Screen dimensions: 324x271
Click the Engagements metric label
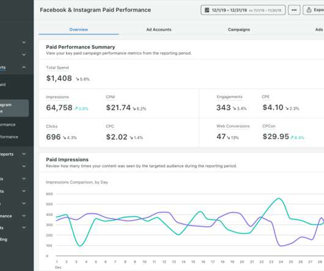click(229, 97)
